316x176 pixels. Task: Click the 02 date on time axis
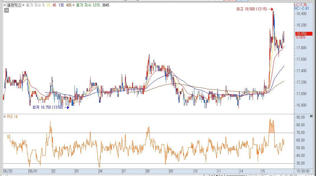point(54,171)
